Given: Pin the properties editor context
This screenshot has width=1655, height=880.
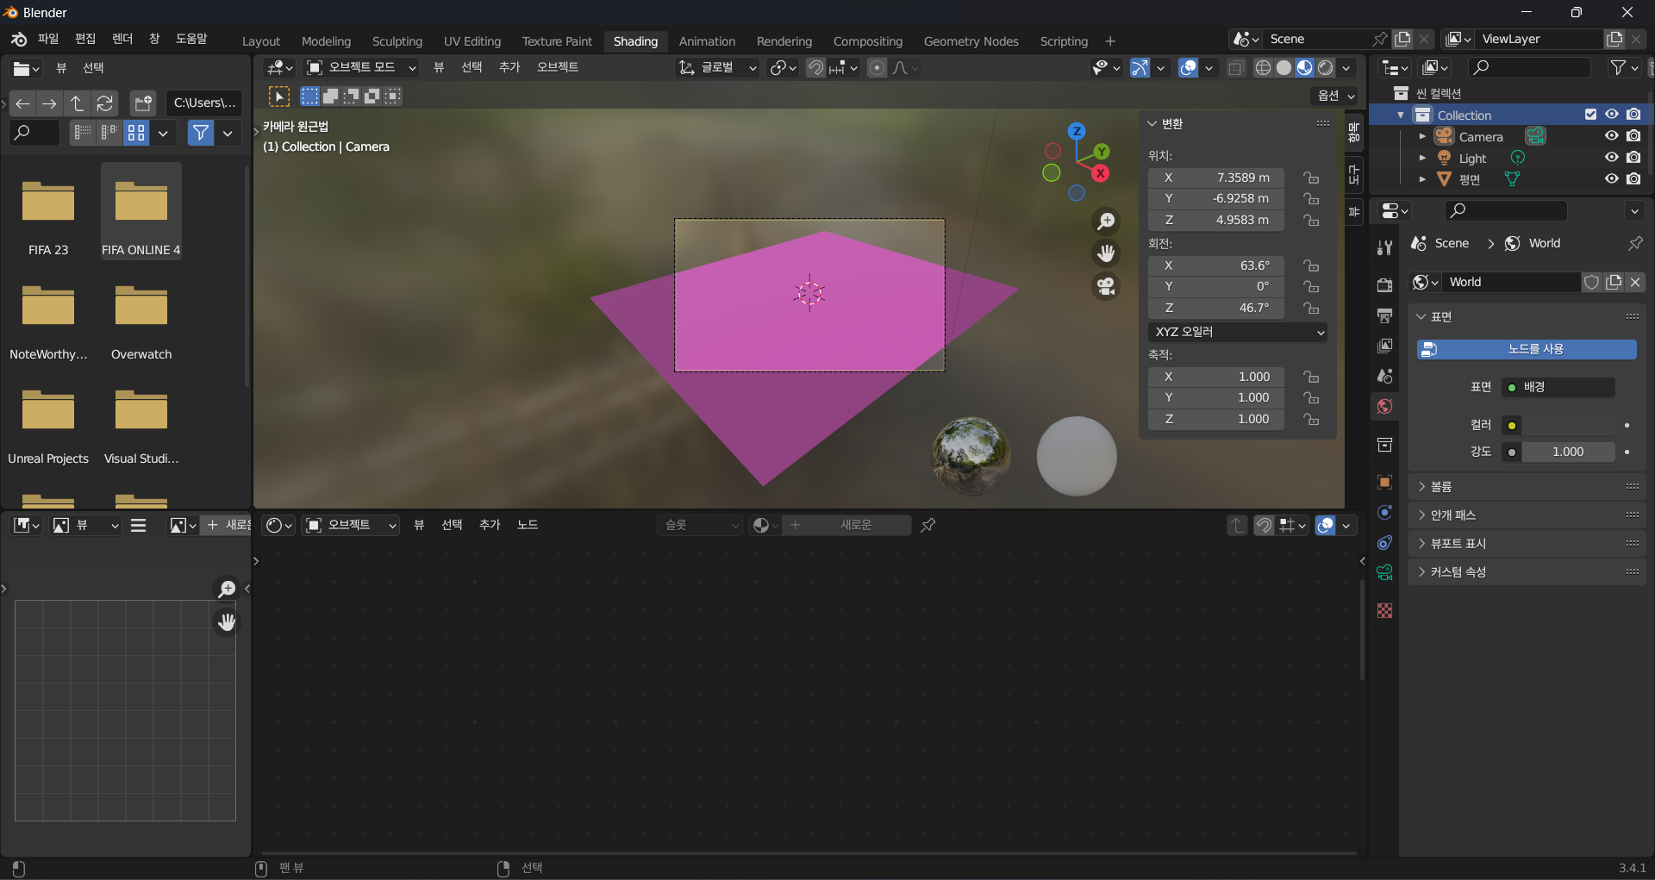Looking at the screenshot, I should pyautogui.click(x=1634, y=244).
